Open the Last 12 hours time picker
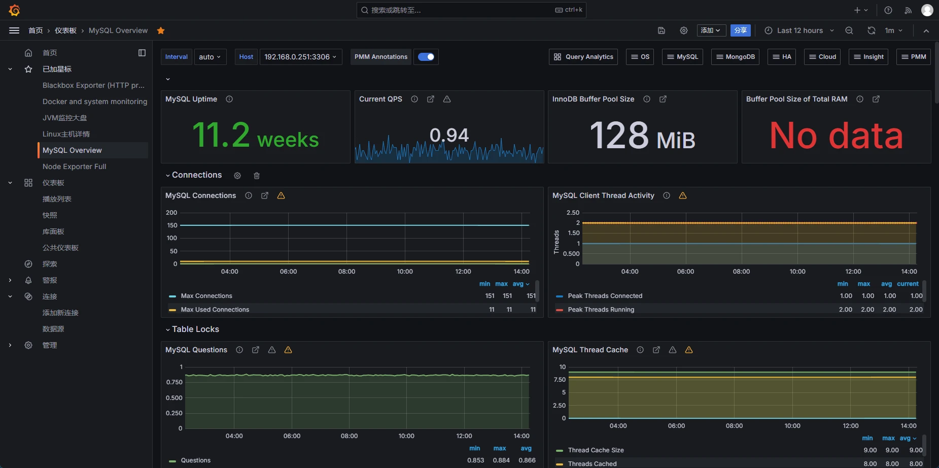This screenshot has height=468, width=939. [799, 30]
